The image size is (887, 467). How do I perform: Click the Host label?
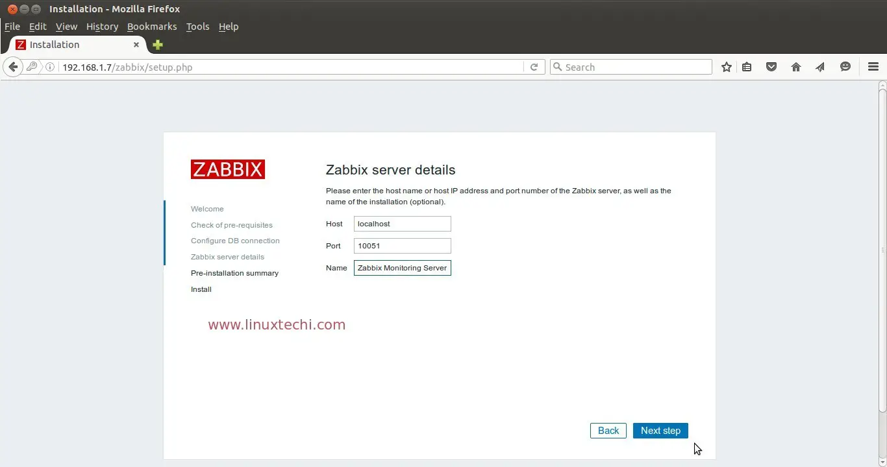(334, 224)
